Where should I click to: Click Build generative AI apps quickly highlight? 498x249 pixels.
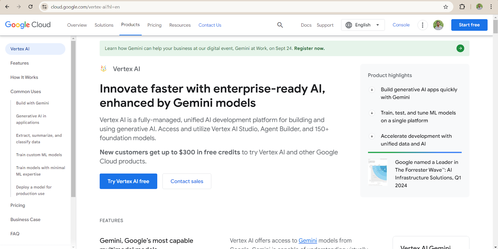419,93
